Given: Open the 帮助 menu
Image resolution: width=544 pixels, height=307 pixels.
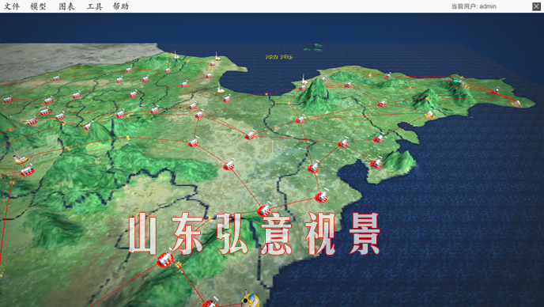Looking at the screenshot, I should (x=120, y=6).
